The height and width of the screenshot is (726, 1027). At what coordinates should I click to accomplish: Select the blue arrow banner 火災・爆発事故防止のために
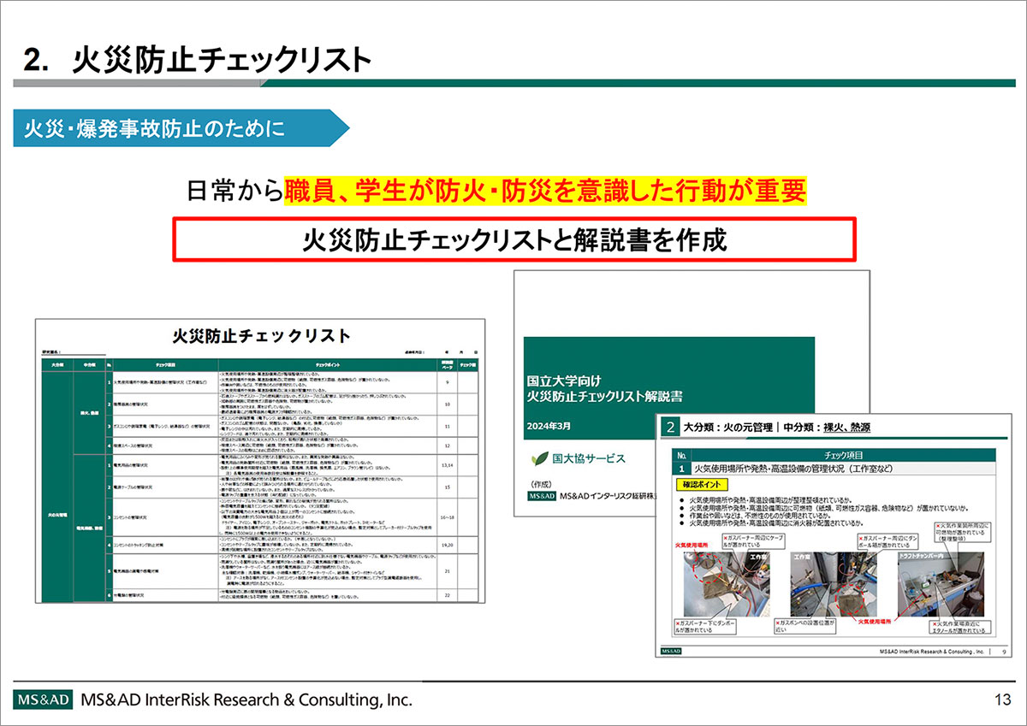pyautogui.click(x=181, y=129)
